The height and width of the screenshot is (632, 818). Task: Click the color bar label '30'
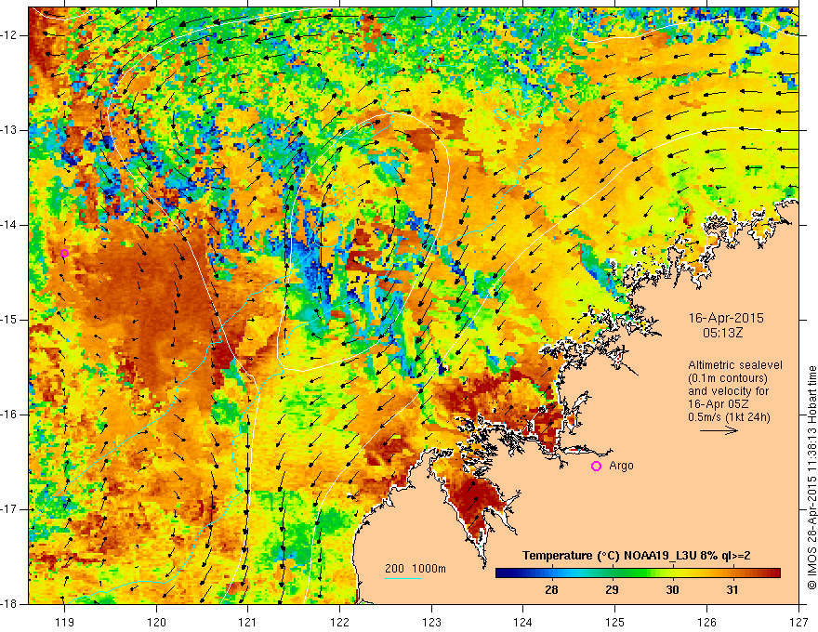[x=672, y=590]
